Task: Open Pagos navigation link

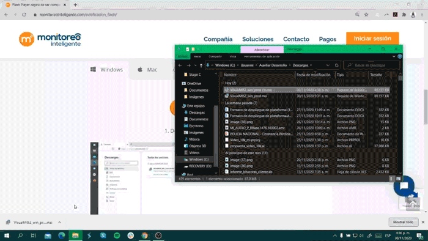Action: (328, 39)
